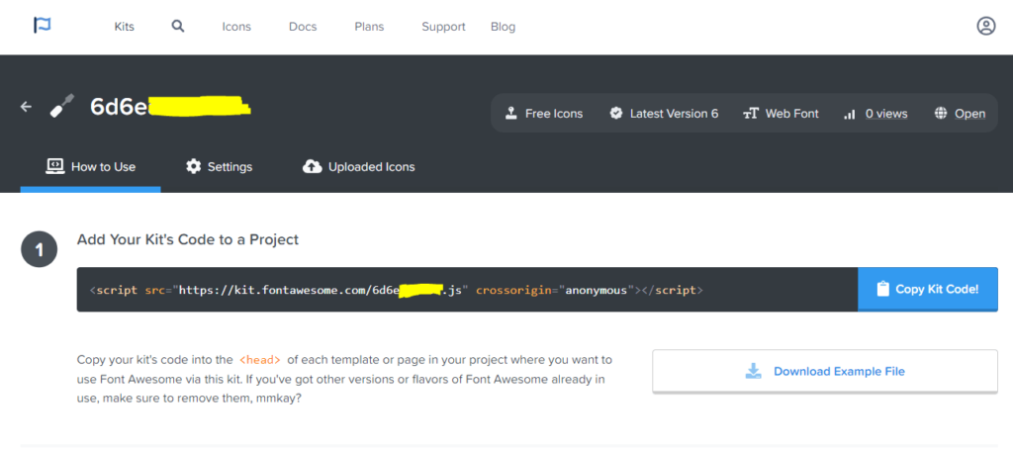Open the Kits menu item
Viewport: 1013px width, 449px height.
pos(125,27)
